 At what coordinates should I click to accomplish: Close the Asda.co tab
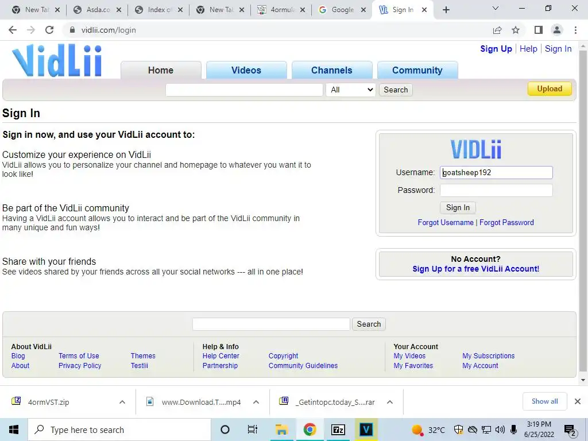pos(118,10)
